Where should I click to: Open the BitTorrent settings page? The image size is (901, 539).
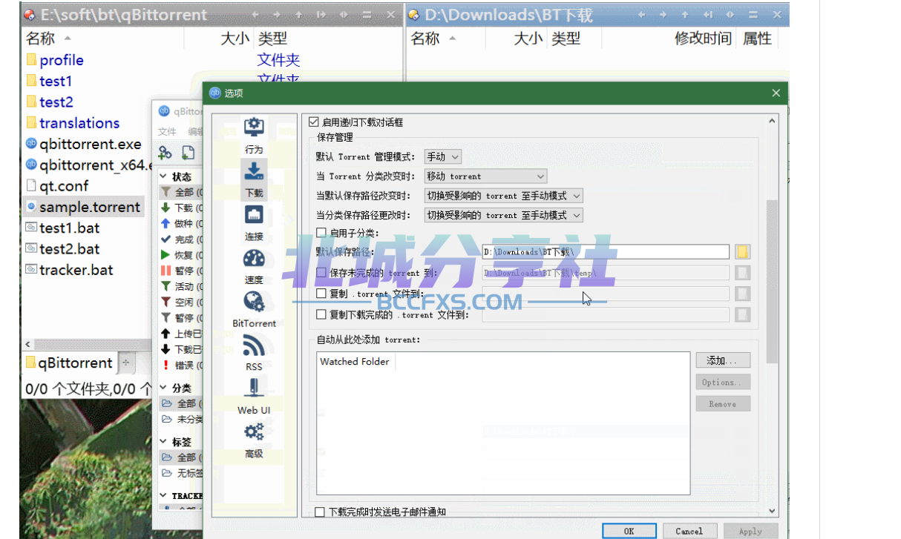tap(254, 310)
